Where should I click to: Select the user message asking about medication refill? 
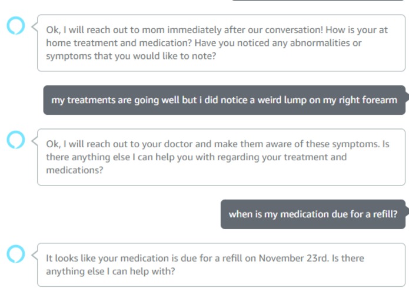click(313, 214)
